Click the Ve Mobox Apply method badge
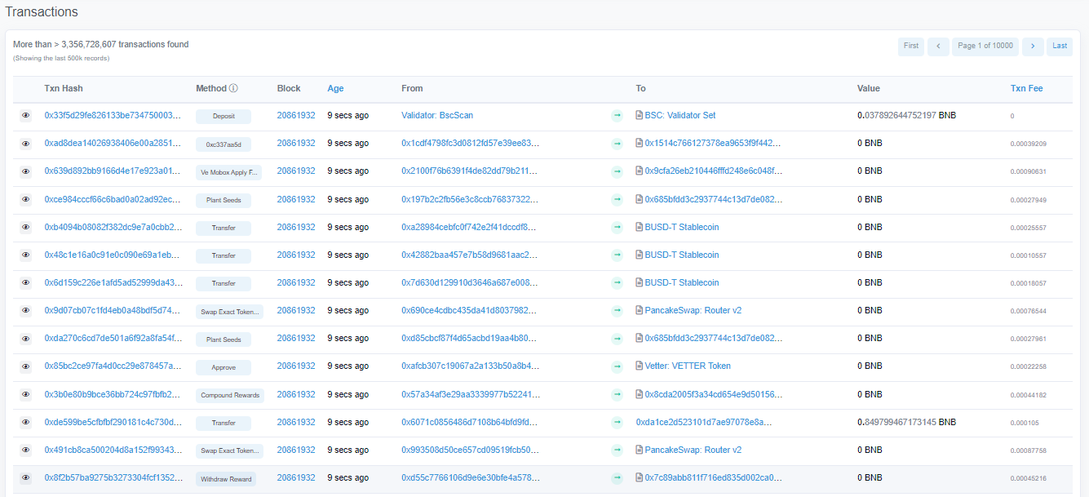 [x=228, y=172]
